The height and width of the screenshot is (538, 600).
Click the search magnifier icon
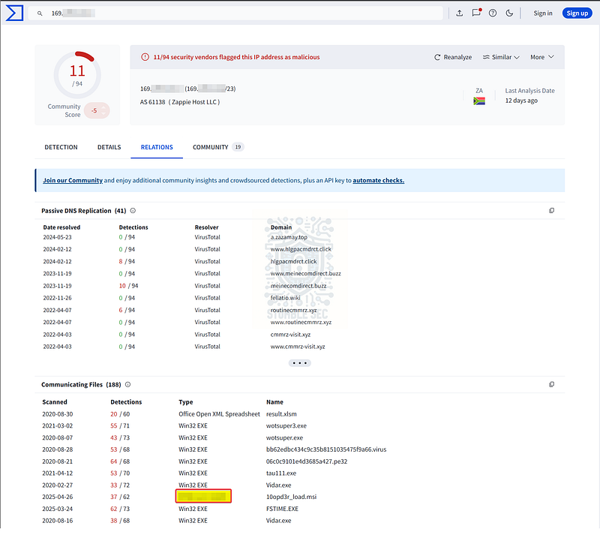coord(40,14)
